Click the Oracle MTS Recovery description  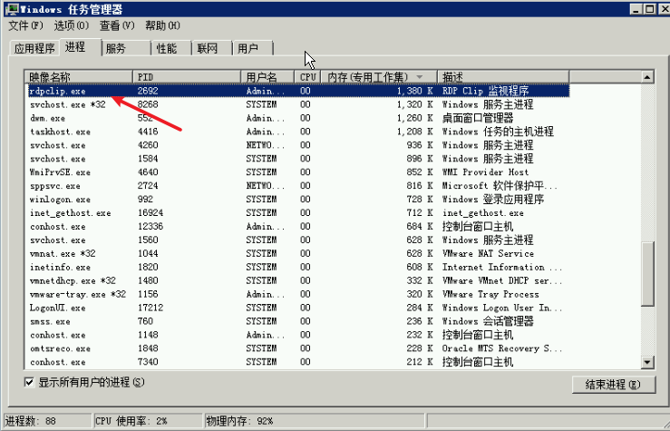[x=502, y=348]
